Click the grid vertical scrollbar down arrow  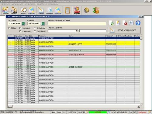[141, 104]
